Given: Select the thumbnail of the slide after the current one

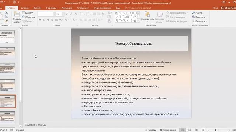Looking at the screenshot, I should (7, 117).
